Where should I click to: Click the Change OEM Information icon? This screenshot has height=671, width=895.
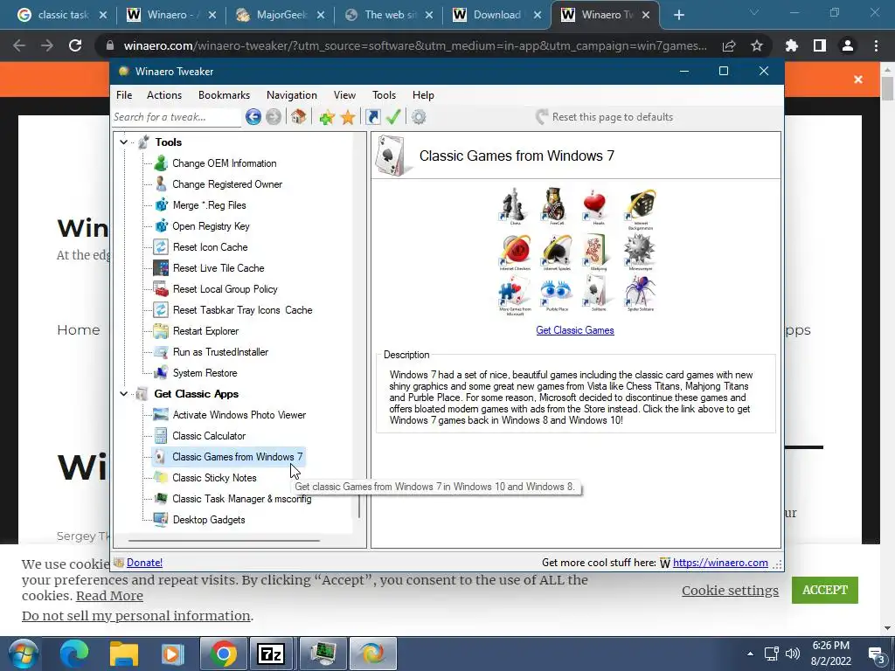coord(161,163)
